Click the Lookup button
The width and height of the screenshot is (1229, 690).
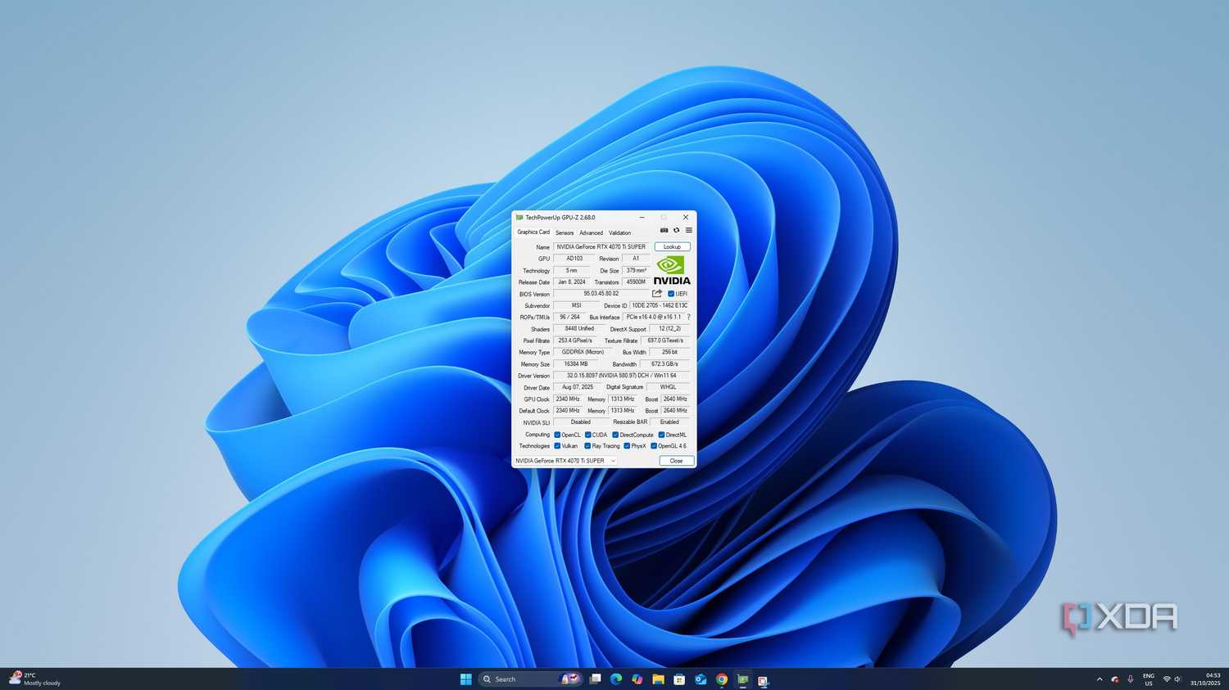pyautogui.click(x=672, y=246)
